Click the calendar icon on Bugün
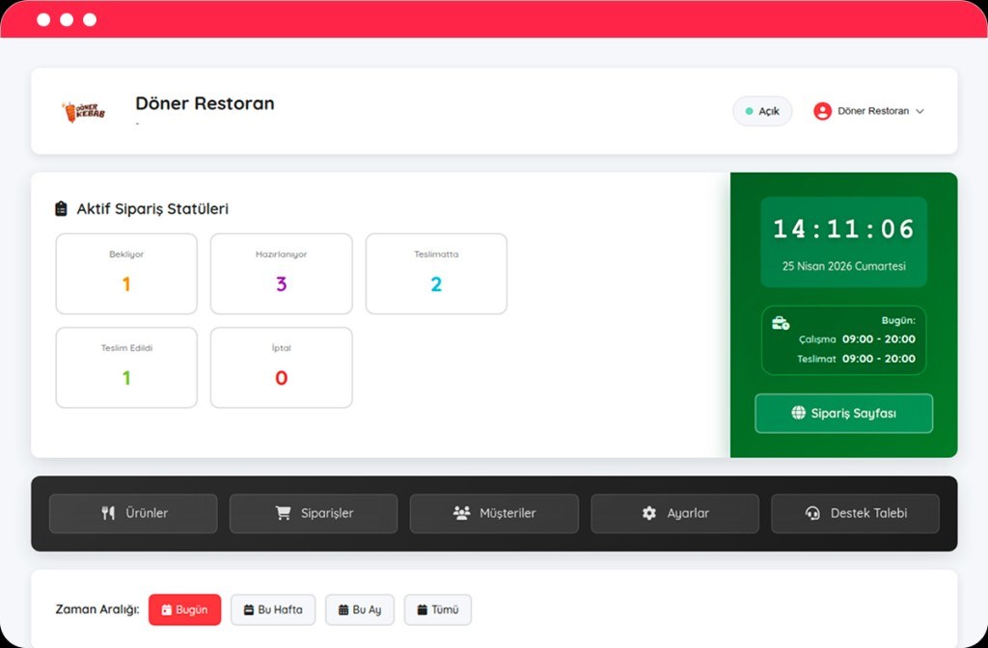The width and height of the screenshot is (988, 648). [x=166, y=609]
